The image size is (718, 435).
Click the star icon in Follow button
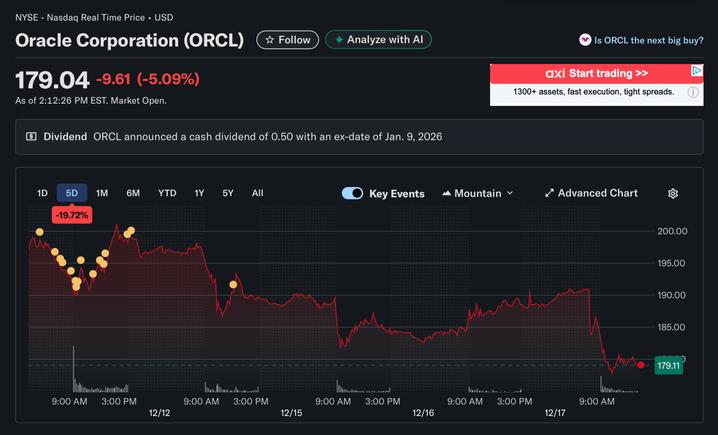point(270,40)
